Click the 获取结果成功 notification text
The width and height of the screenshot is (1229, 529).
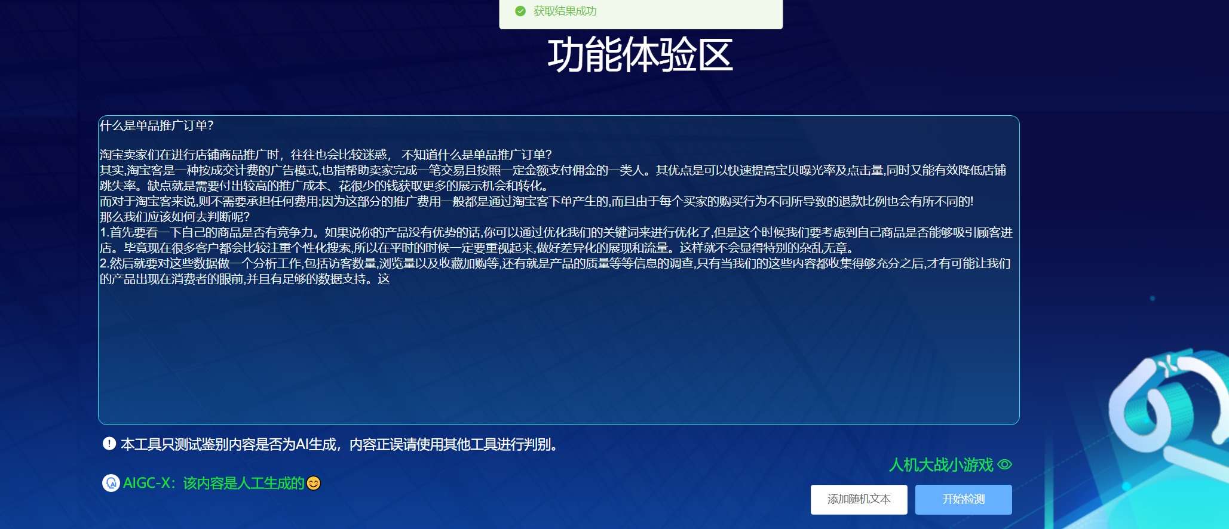click(565, 11)
